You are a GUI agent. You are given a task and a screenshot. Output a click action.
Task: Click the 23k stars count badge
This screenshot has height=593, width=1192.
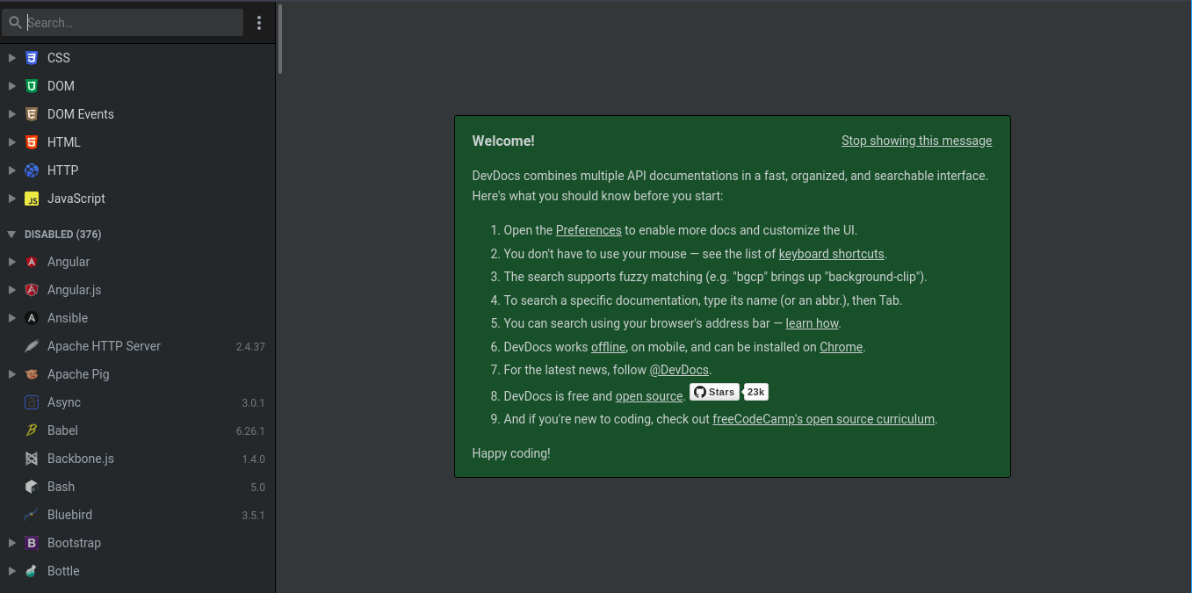(755, 393)
